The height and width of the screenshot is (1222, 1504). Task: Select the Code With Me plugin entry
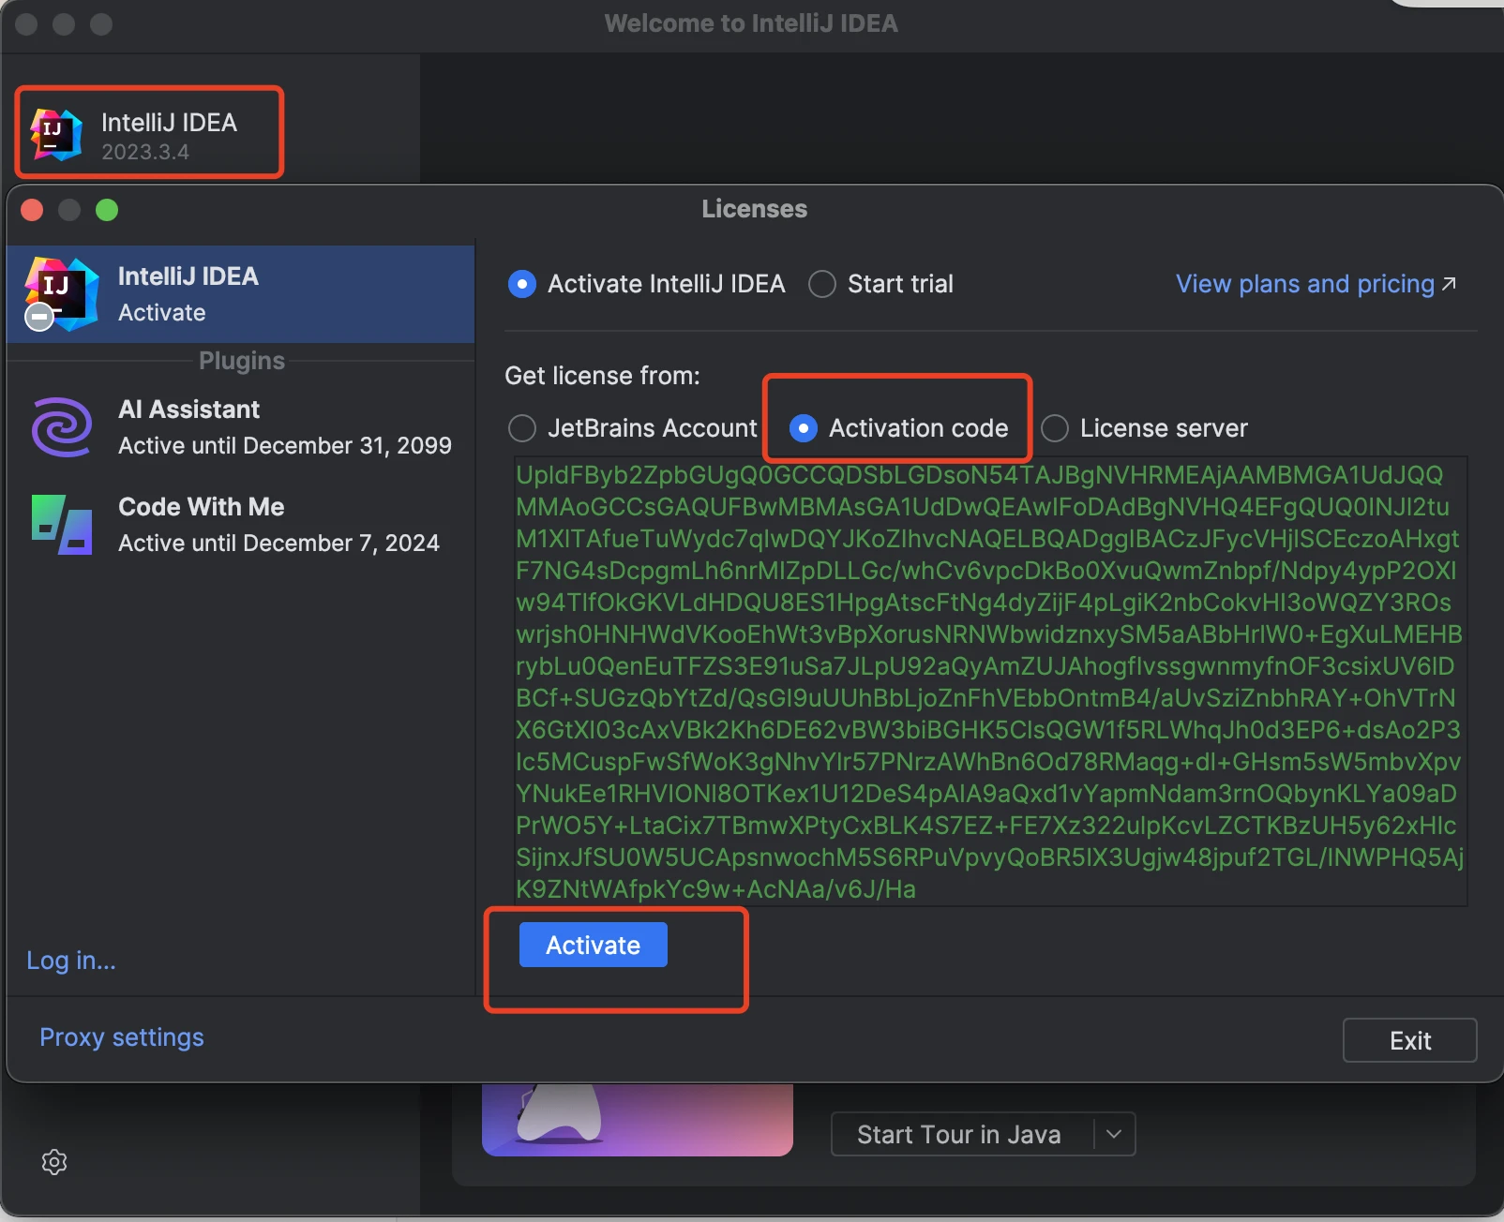pos(240,525)
